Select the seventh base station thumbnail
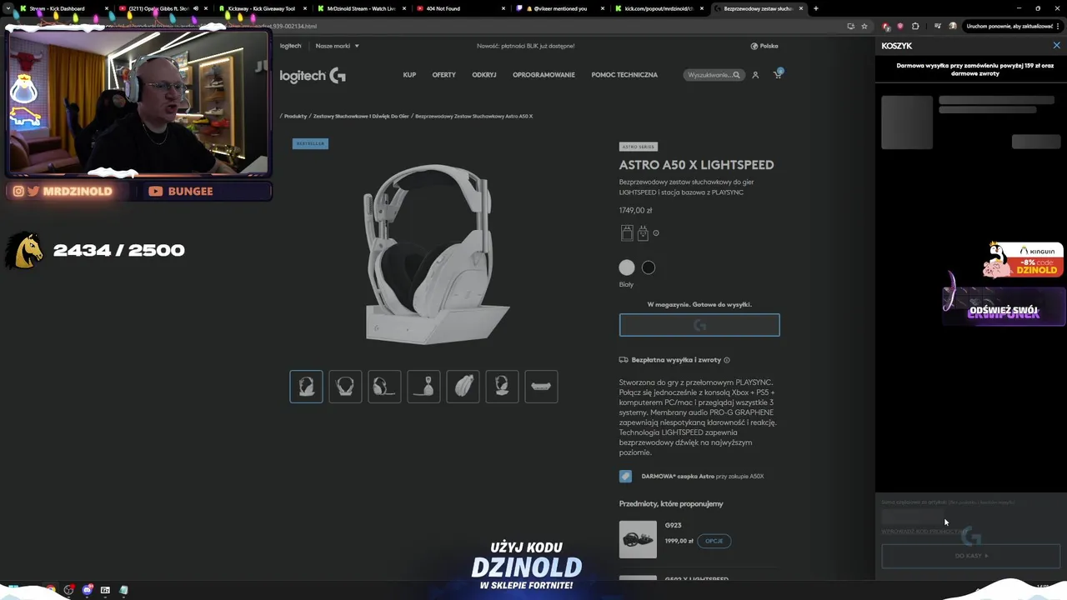 (x=541, y=387)
